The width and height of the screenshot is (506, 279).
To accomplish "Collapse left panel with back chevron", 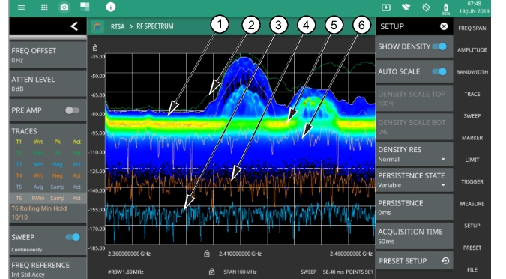I will 74,26.
